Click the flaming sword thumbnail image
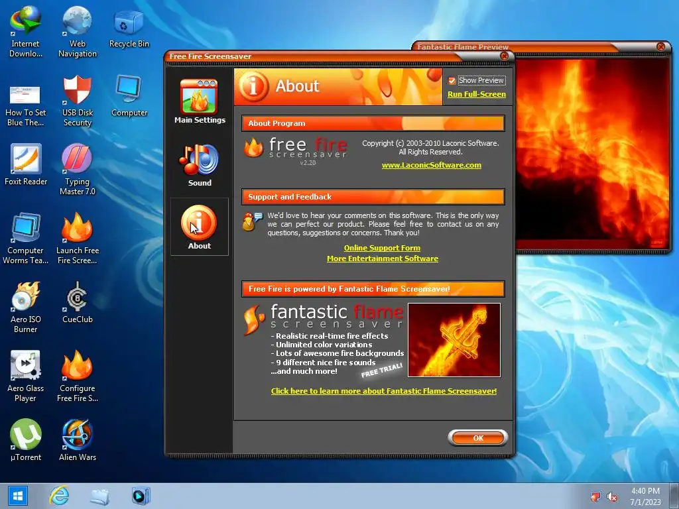This screenshot has height=509, width=679. coord(454,340)
